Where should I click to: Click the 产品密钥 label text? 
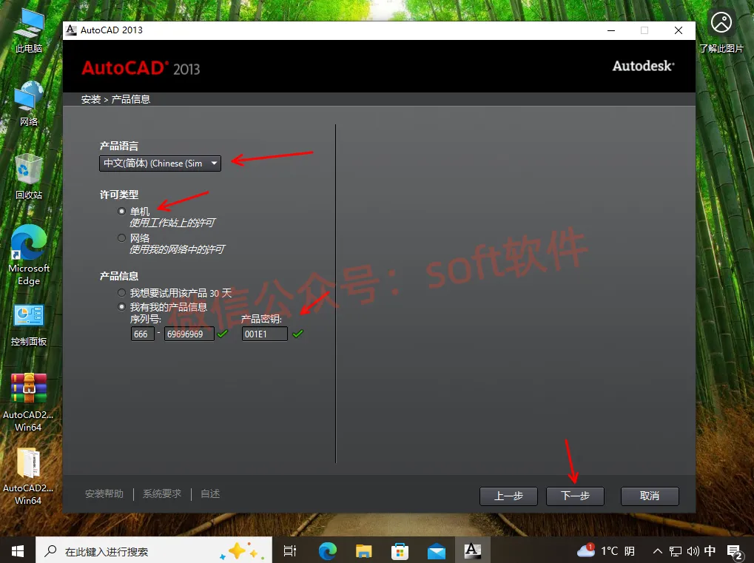[x=262, y=319]
